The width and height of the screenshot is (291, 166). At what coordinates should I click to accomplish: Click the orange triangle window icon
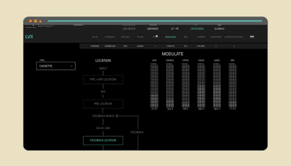click(40, 21)
